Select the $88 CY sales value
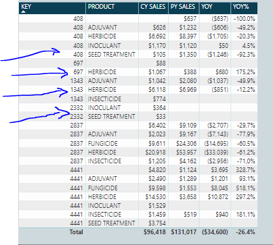Image resolution: width=273 pixels, height=245 pixels. point(161,63)
